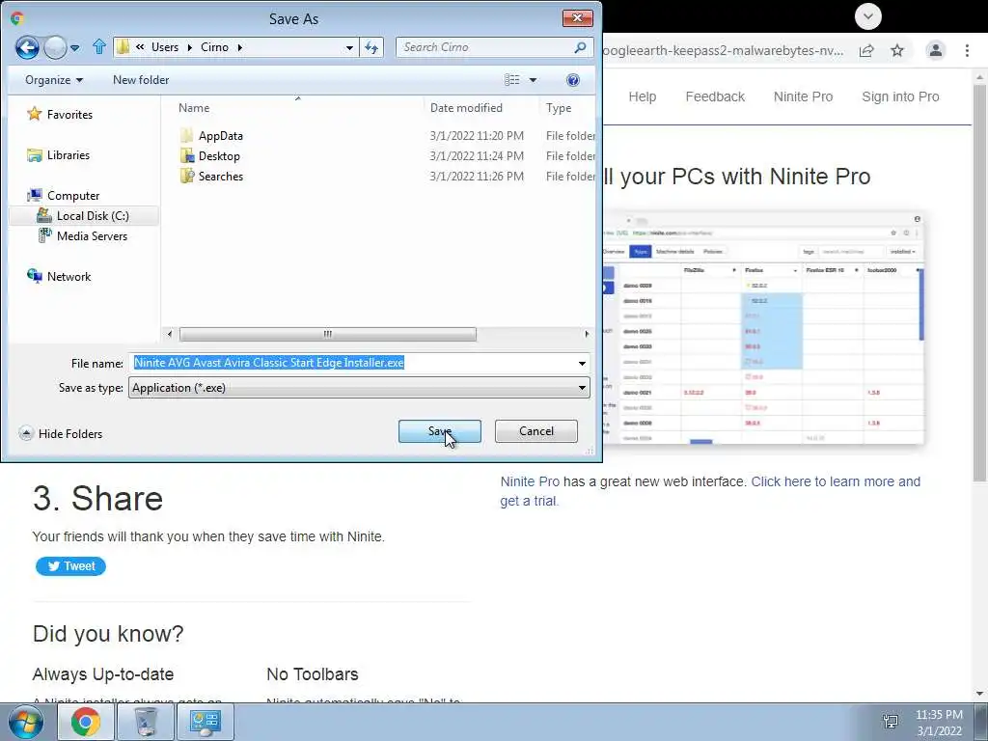This screenshot has height=741, width=988.
Task: Click the Forward arrow in Save As dialog
Action: point(55,47)
